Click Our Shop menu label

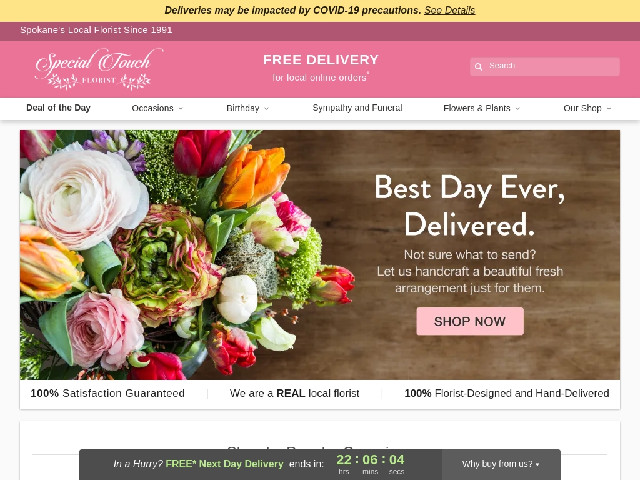pos(582,108)
